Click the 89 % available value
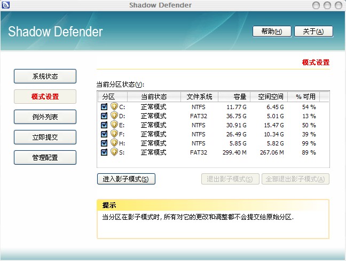 tap(309, 152)
